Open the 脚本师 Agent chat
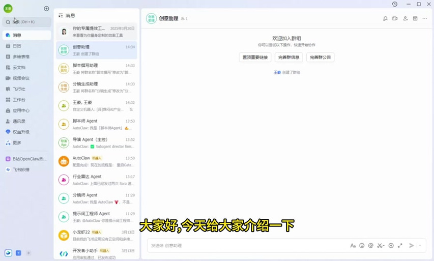This screenshot has height=261, width=434. tap(96, 124)
